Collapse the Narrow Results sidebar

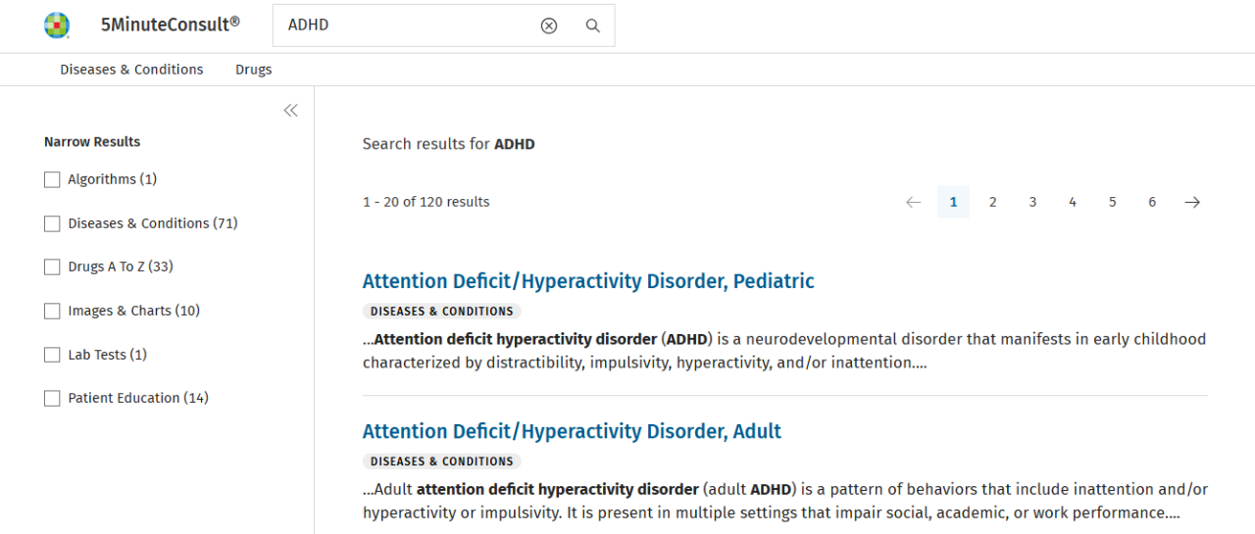[290, 111]
